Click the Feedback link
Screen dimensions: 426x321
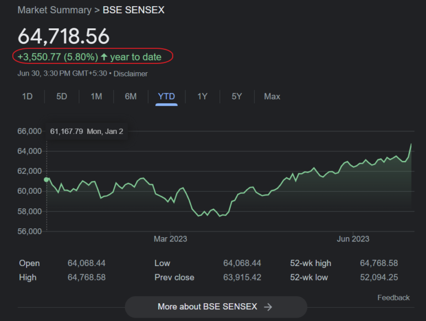tap(393, 298)
